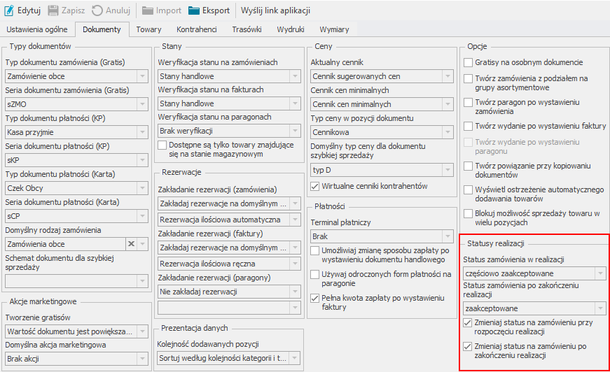Open Weryfikacja stanu na zamówieniach dropdown

(x=295, y=76)
